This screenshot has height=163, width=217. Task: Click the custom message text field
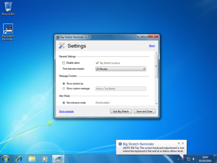pyautogui.click(x=121, y=89)
